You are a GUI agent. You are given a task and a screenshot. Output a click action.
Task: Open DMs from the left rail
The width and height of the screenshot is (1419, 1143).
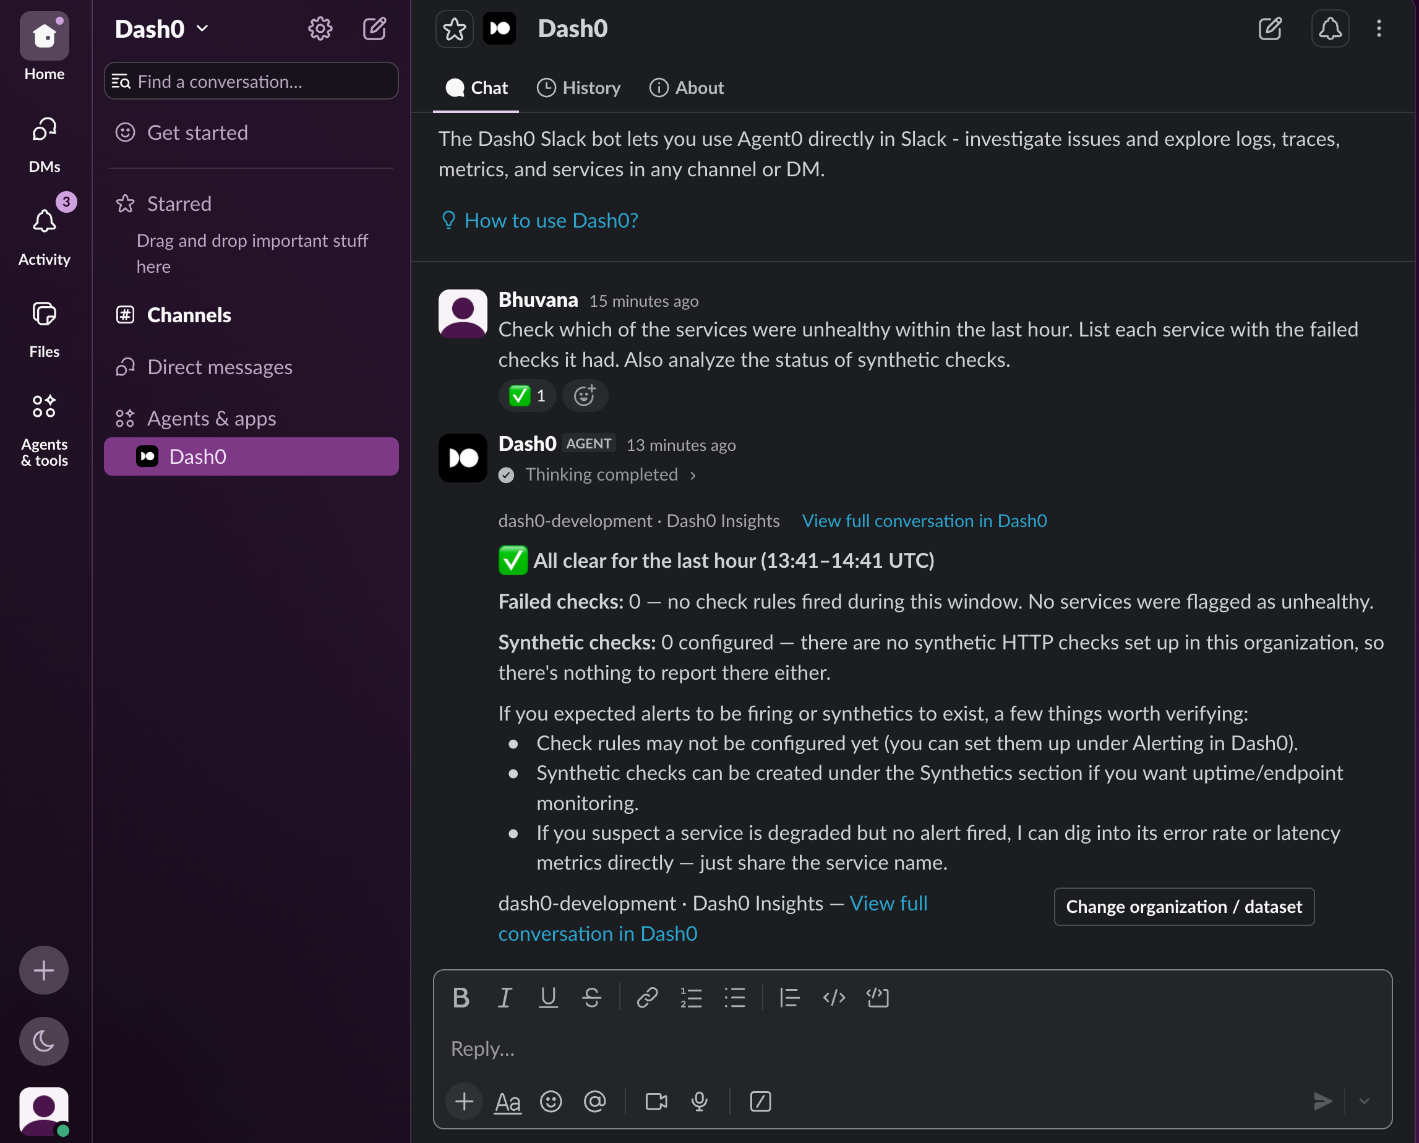pyautogui.click(x=44, y=145)
